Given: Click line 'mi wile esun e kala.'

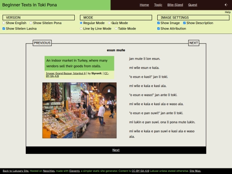Looking at the screenshot, I should (144, 68).
